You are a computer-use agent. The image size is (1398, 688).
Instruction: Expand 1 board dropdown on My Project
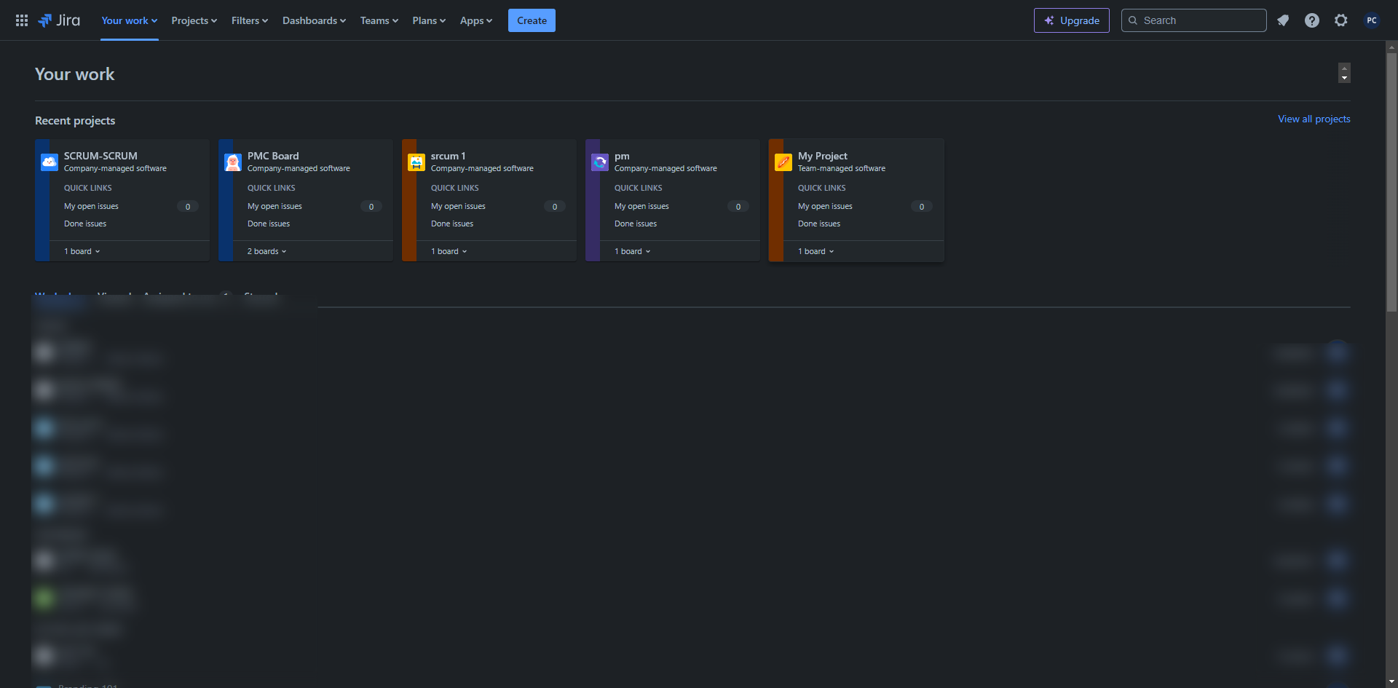[816, 251]
